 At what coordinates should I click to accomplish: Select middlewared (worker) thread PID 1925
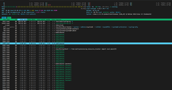86,71
